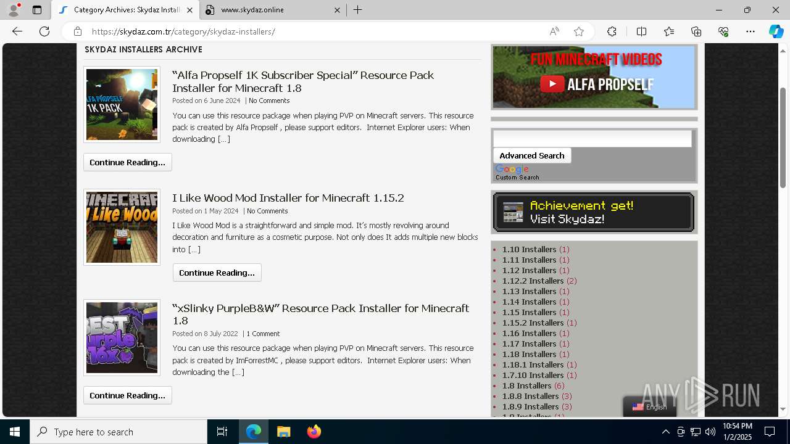Screen dimensions: 790x444
Task: Click the Alfa Propself 1K Pack thumbnail
Action: point(122,104)
